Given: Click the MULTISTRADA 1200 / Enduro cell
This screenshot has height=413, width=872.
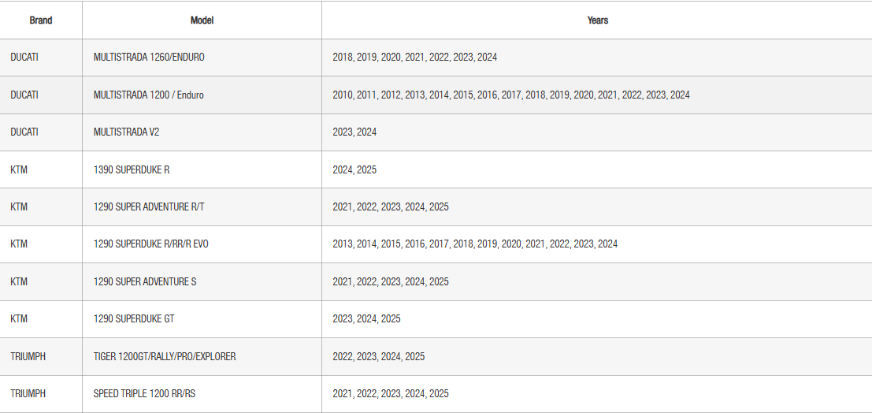Looking at the screenshot, I should 148,95.
